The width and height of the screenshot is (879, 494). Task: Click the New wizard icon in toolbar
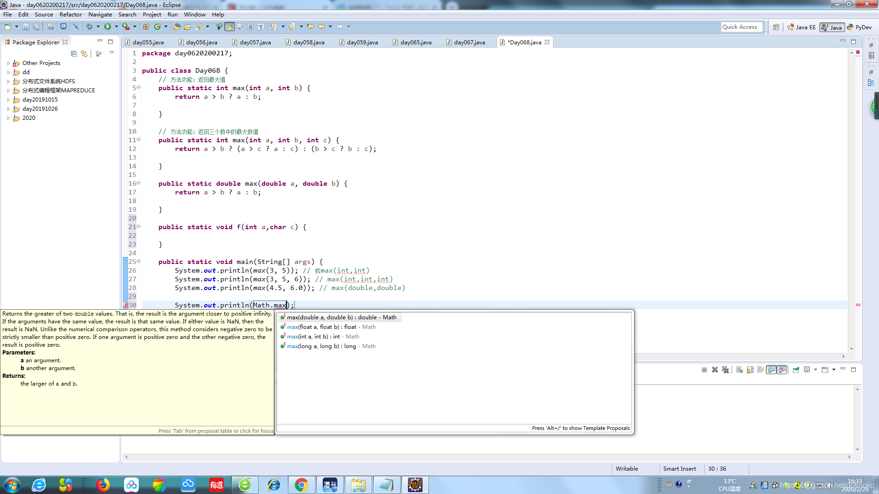point(8,27)
